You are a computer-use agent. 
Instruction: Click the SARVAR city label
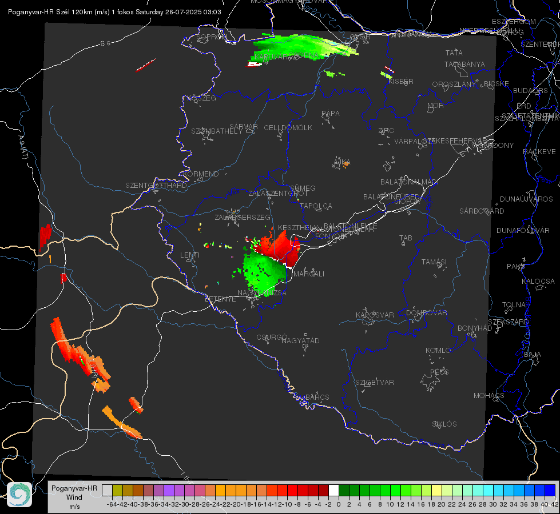click(244, 127)
